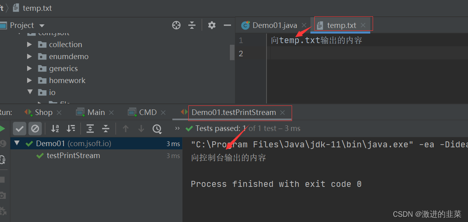Collapse the Demo01 test node
468x222 pixels.
[x=17, y=143]
